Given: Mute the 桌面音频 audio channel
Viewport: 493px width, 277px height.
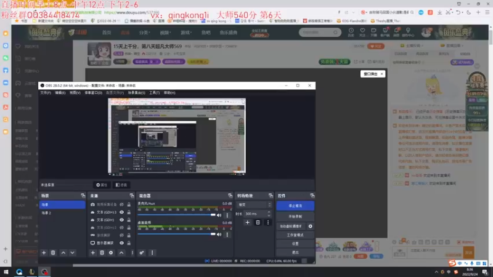Looking at the screenshot, I should (x=219, y=235).
